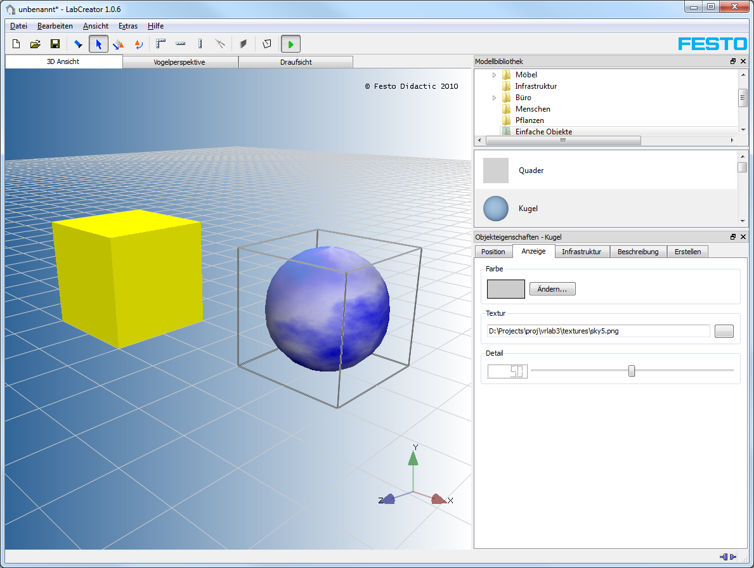Click the right arrow of the horizontal tree scrollbar

tap(732, 140)
